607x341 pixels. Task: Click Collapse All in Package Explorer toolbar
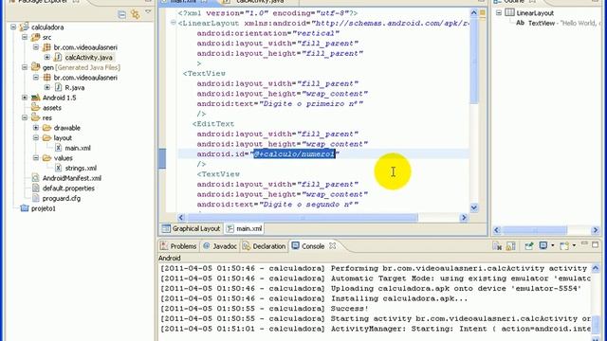click(122, 15)
